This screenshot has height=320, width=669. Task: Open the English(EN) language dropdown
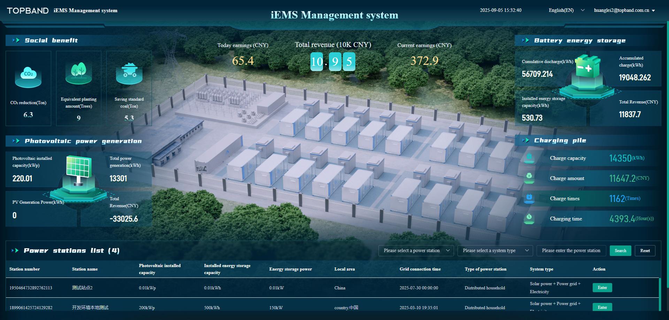point(567,10)
